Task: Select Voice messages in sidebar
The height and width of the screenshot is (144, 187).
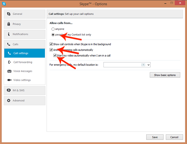Action: pos(25,71)
